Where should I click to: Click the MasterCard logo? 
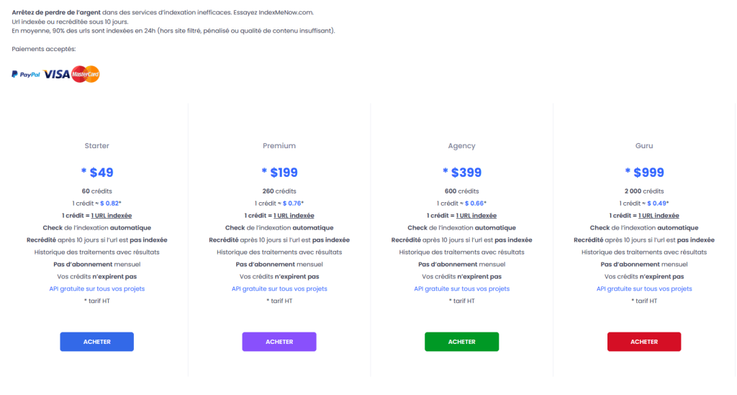pos(85,74)
